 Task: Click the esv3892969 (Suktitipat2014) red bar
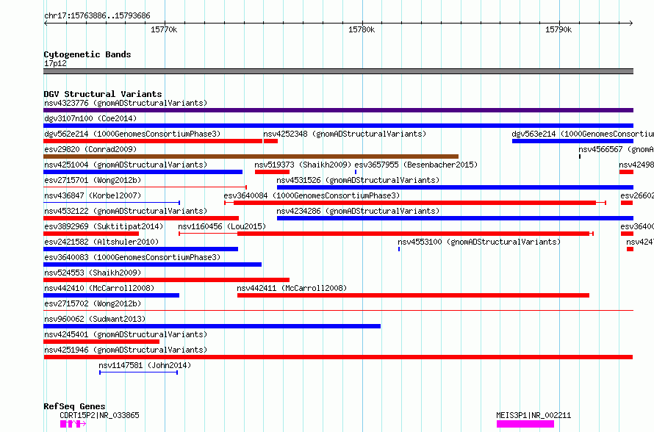coord(91,234)
